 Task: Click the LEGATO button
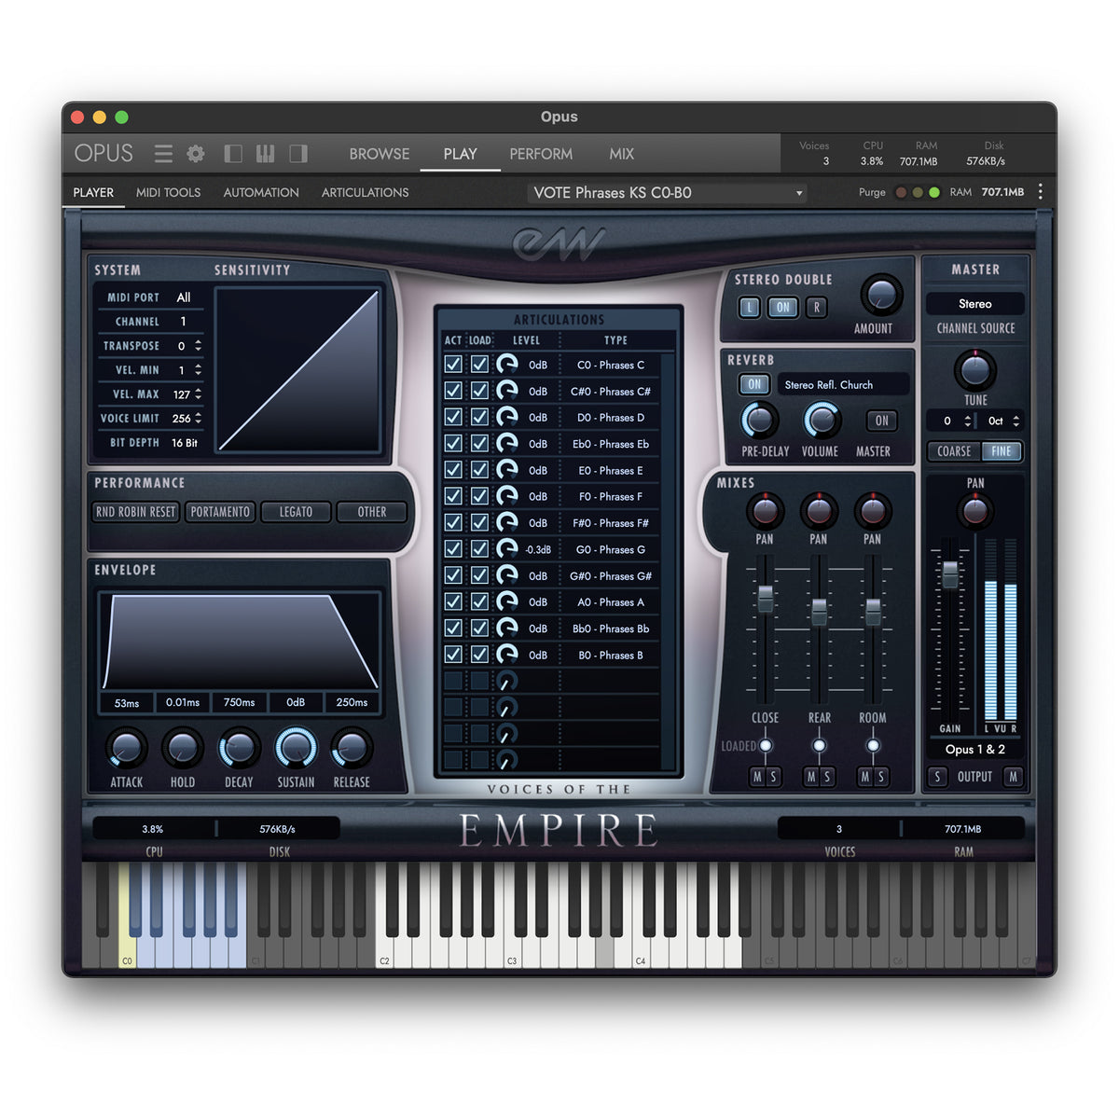click(x=296, y=512)
